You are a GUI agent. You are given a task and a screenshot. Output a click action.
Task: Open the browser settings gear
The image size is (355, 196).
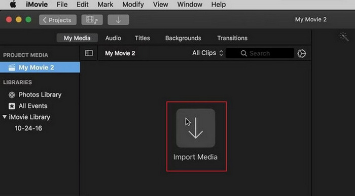coord(302,53)
